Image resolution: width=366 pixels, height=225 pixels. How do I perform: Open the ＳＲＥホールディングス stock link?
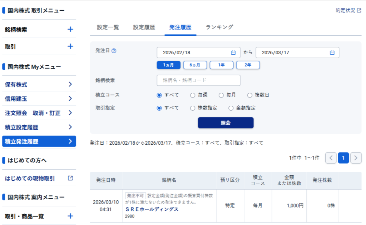click(152, 209)
